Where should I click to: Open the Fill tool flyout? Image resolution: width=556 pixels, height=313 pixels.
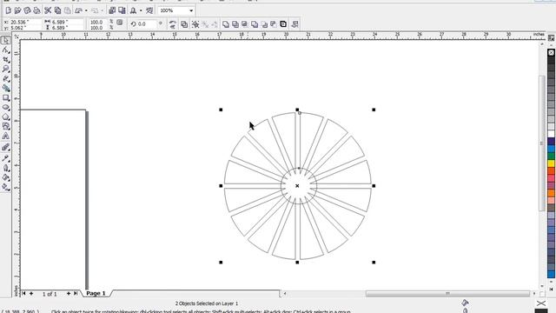pyautogui.click(x=5, y=177)
